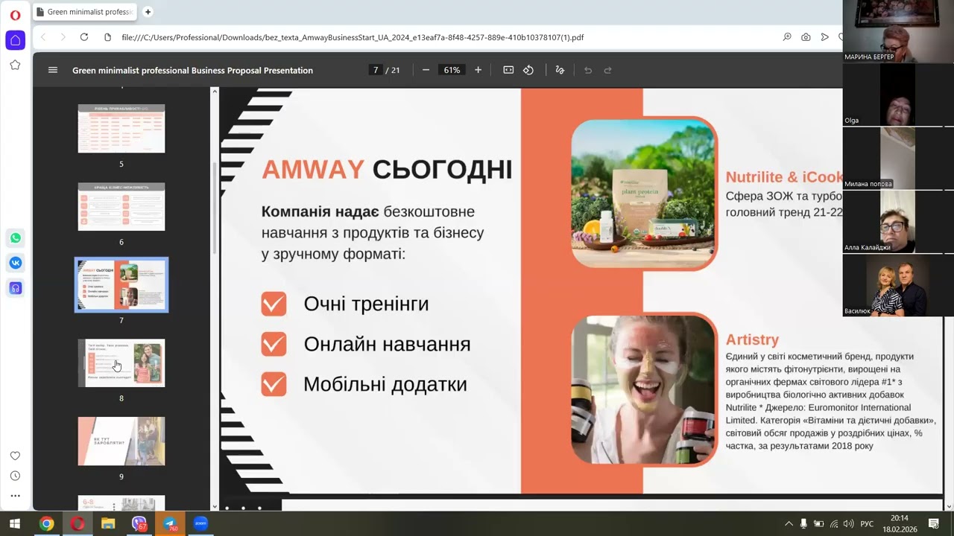The height and width of the screenshot is (536, 954).
Task: Open the heart icon in Opera sidebar
Action: 15,456
